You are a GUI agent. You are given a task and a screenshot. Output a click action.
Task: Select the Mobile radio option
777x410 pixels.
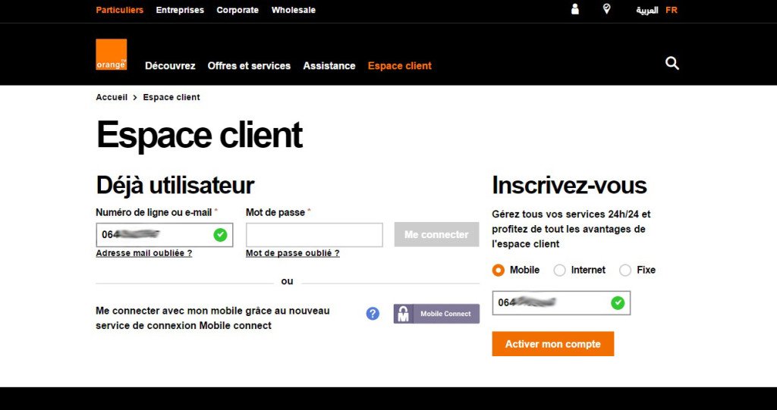tap(498, 271)
